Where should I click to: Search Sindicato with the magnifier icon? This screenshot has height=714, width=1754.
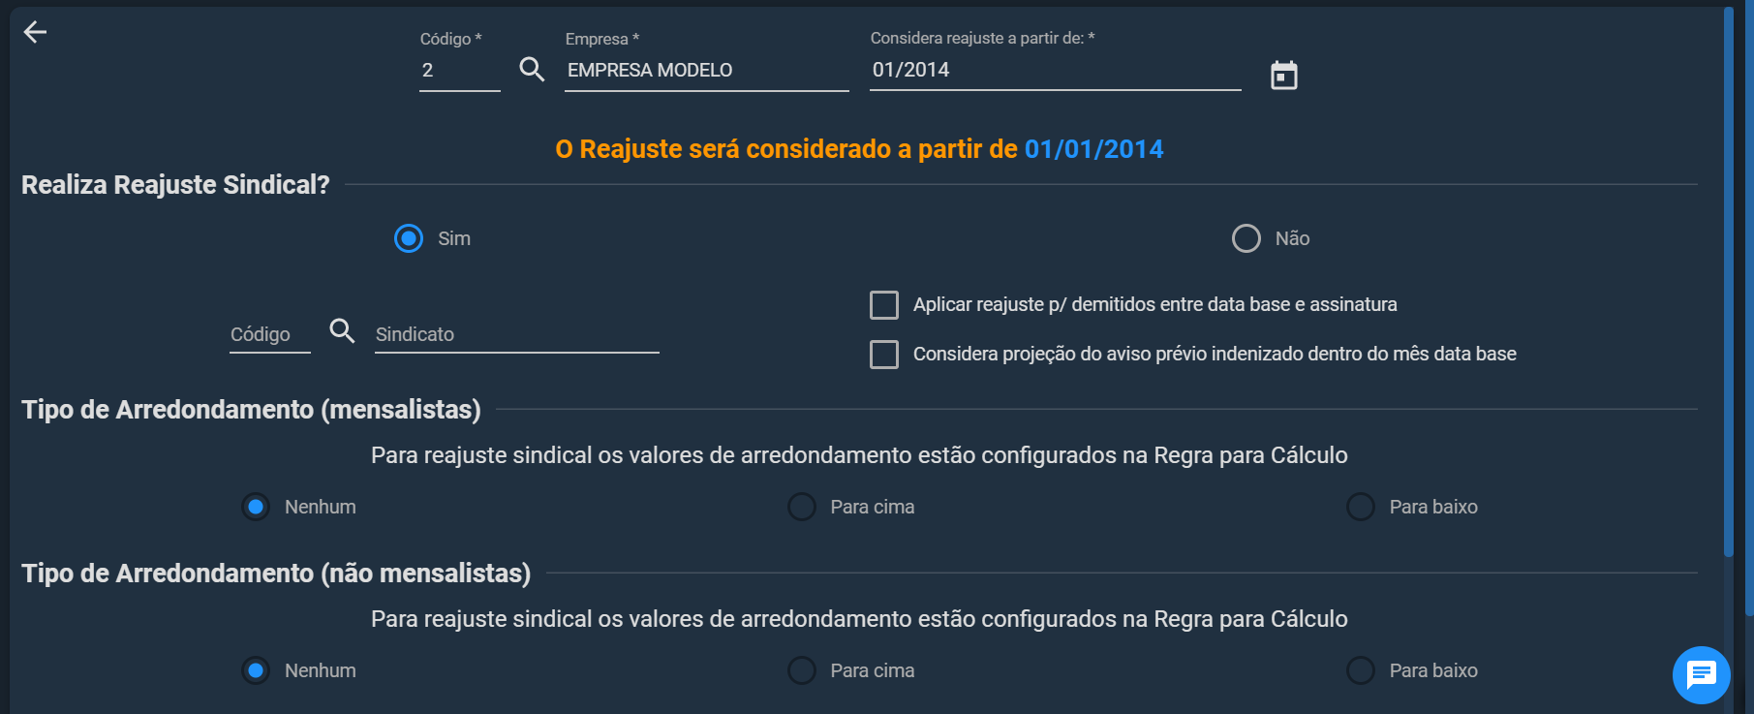click(x=342, y=330)
